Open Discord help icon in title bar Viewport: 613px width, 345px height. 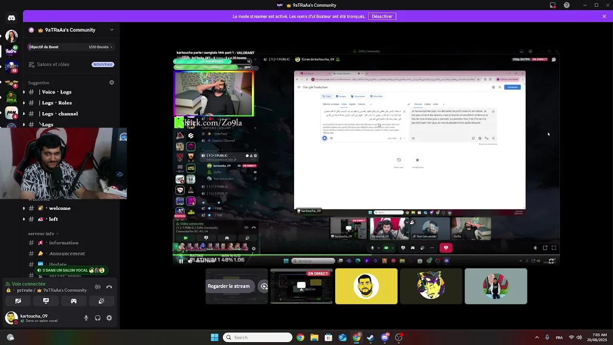[567, 5]
